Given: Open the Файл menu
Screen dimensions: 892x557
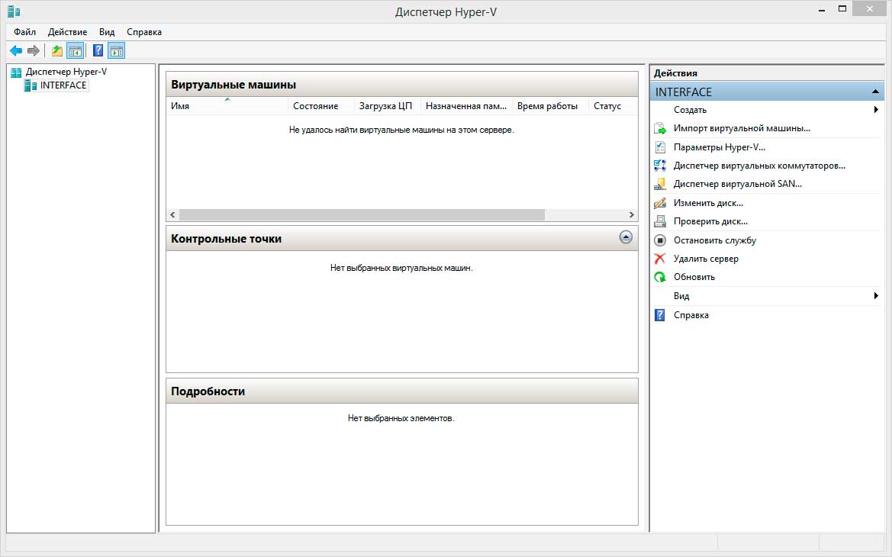Looking at the screenshot, I should 24,32.
